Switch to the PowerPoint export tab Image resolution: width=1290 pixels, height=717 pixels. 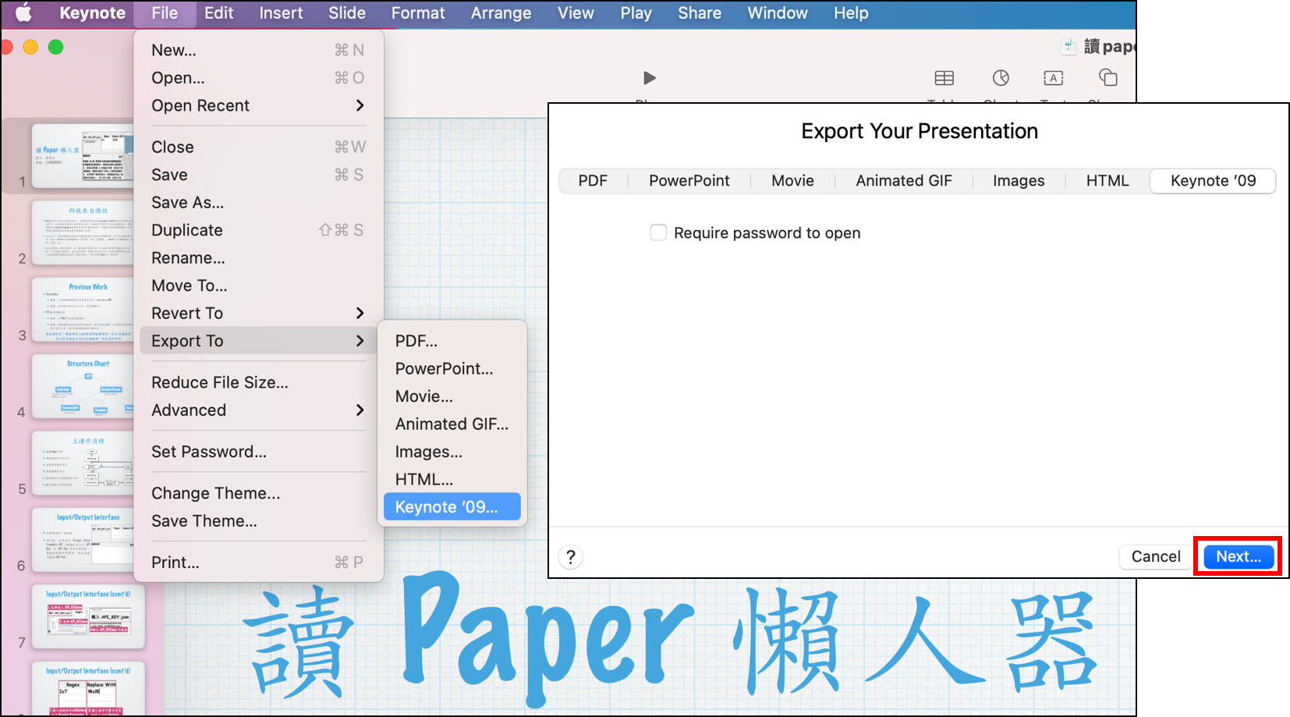pyautogui.click(x=689, y=181)
